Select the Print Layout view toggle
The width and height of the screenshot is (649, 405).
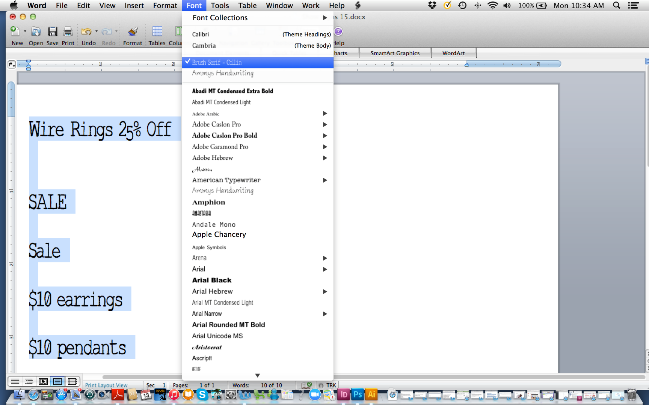click(57, 381)
